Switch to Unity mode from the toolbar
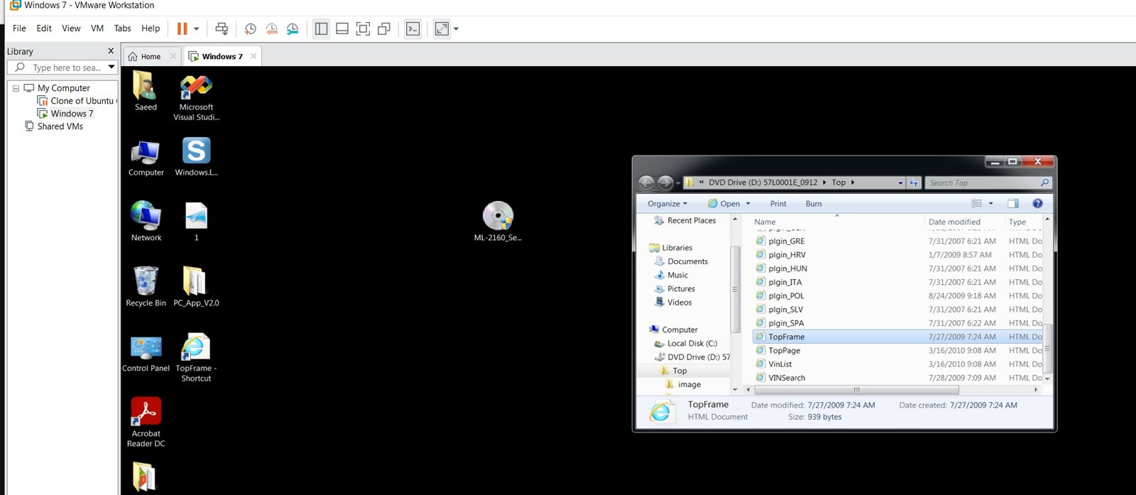The height and width of the screenshot is (495, 1136). pos(384,28)
